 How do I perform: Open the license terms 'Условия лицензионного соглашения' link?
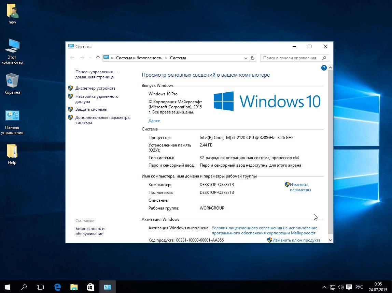tap(265, 230)
